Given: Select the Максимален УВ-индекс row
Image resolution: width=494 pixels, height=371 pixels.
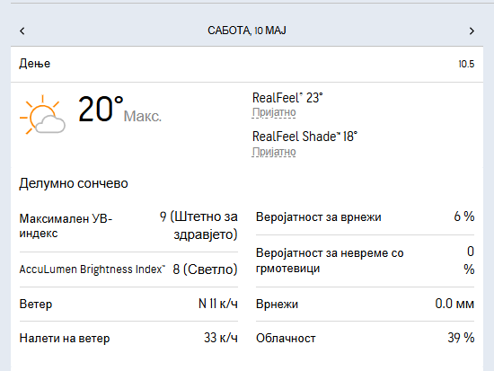Looking at the screenshot, I should click(128, 225).
